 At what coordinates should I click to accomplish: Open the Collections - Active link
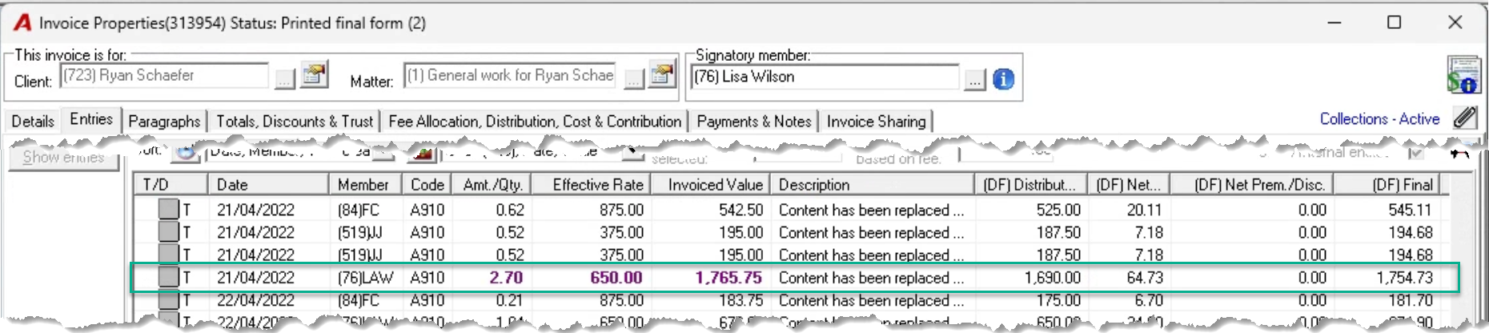pyautogui.click(x=1379, y=118)
